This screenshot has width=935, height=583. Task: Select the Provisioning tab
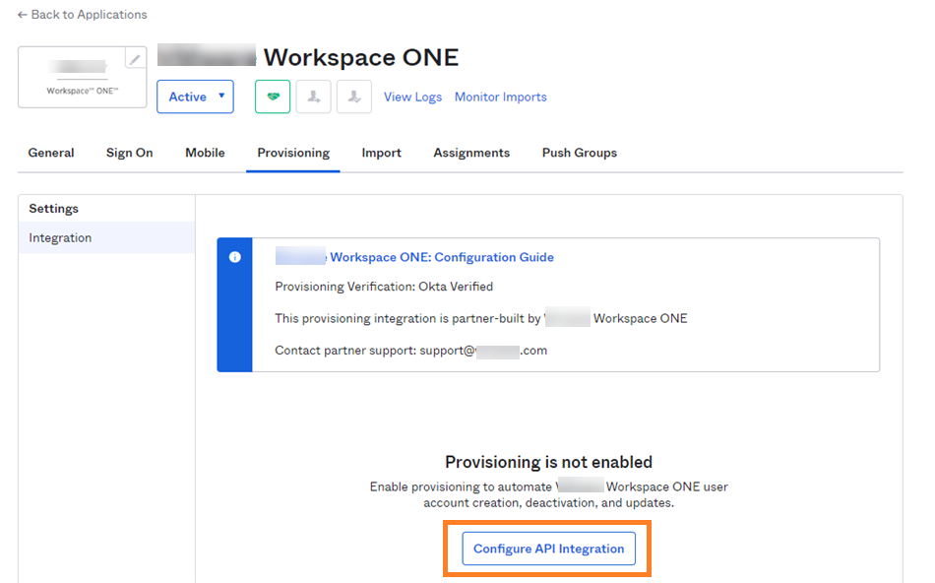tap(293, 153)
